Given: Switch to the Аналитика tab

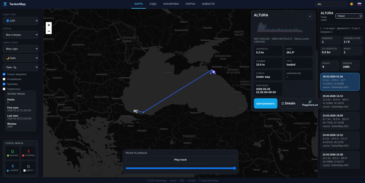Looking at the screenshot, I should coord(171,4).
